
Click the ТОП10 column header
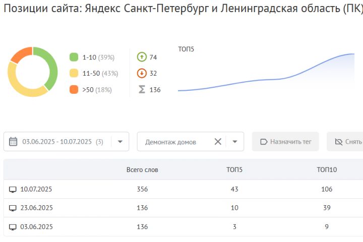click(x=327, y=170)
